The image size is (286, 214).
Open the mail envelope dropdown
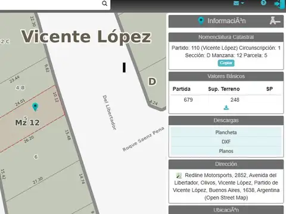[x=238, y=3]
